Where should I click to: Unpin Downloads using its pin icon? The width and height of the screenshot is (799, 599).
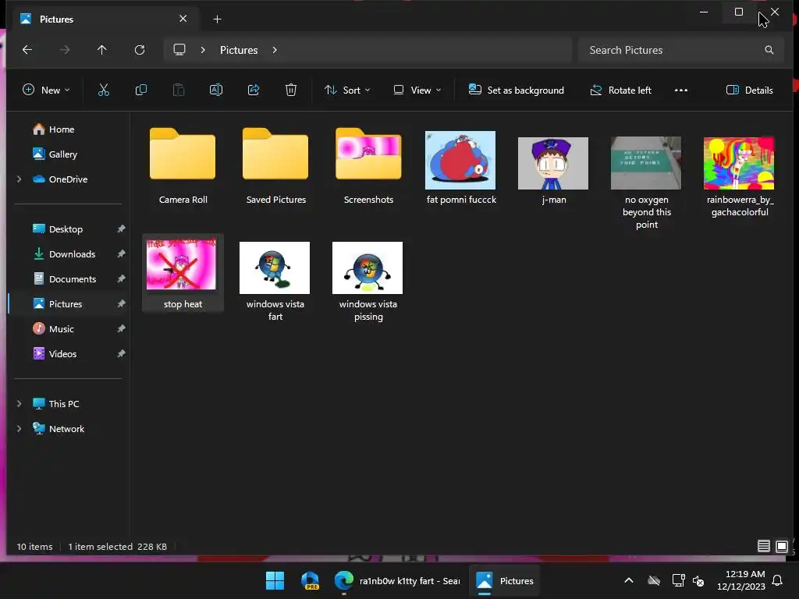121,253
